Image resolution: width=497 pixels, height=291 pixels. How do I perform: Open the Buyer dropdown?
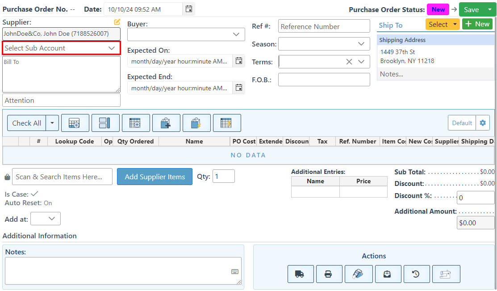(186, 34)
